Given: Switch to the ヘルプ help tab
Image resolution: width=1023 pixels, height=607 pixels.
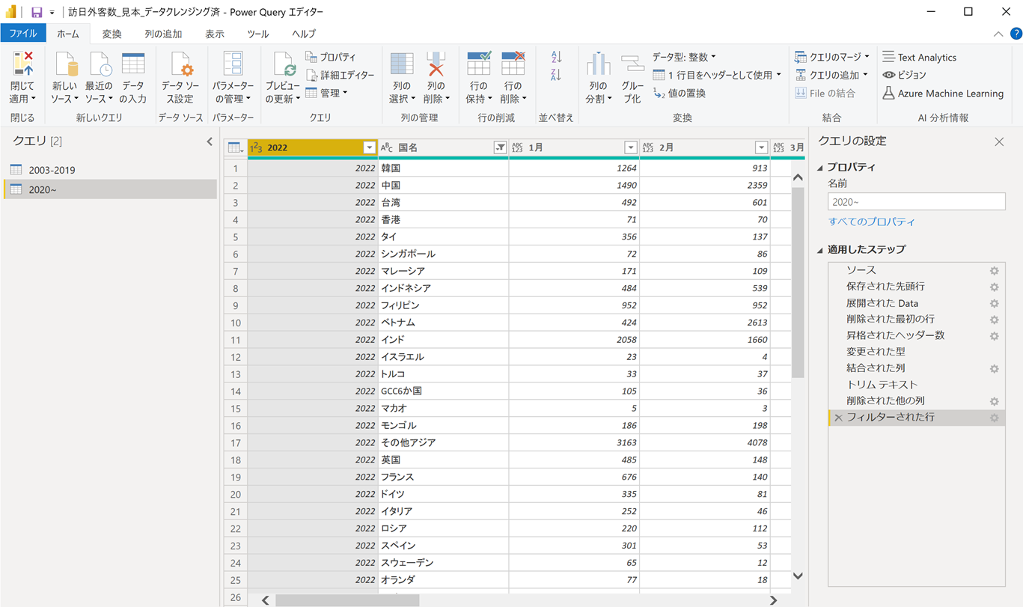Looking at the screenshot, I should (x=304, y=34).
